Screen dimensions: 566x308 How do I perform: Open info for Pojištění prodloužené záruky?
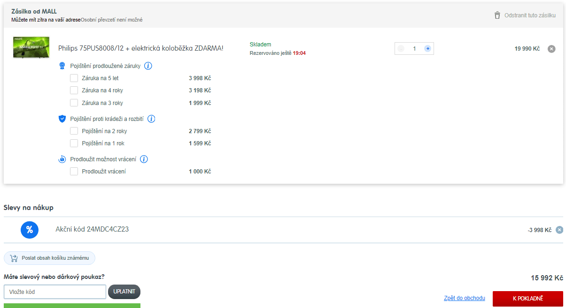coord(148,66)
